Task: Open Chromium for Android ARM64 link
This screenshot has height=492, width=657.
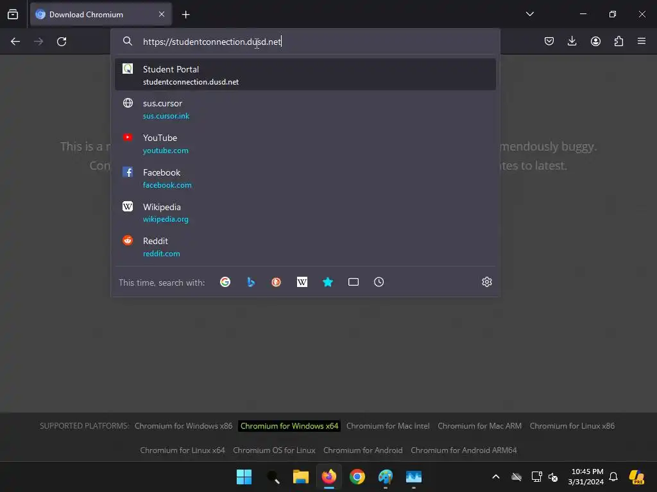Action: point(464,450)
